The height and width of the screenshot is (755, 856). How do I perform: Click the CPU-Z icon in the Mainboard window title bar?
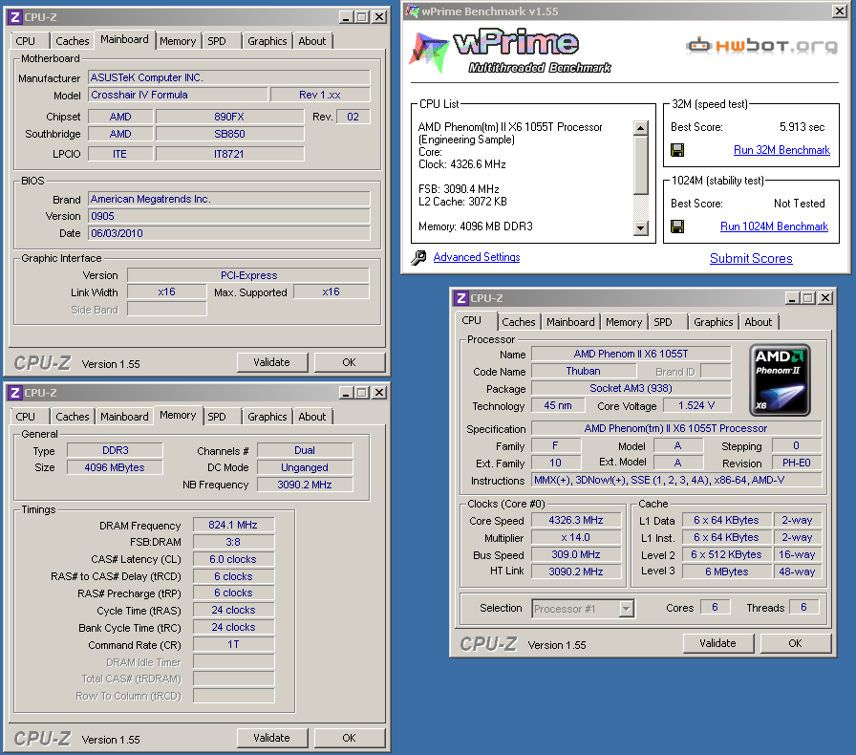14,17
